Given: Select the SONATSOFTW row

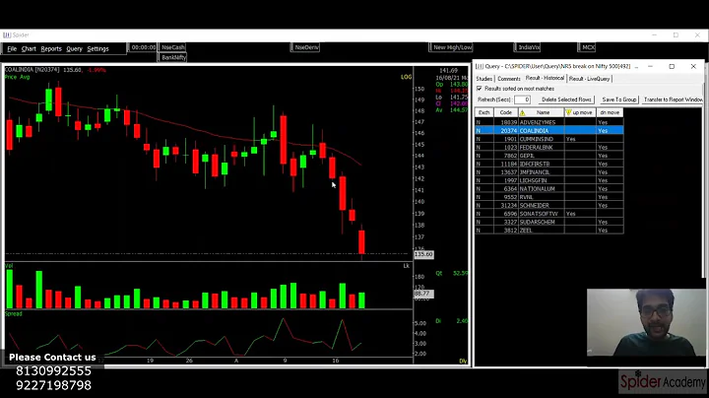Looking at the screenshot, I should [x=548, y=214].
